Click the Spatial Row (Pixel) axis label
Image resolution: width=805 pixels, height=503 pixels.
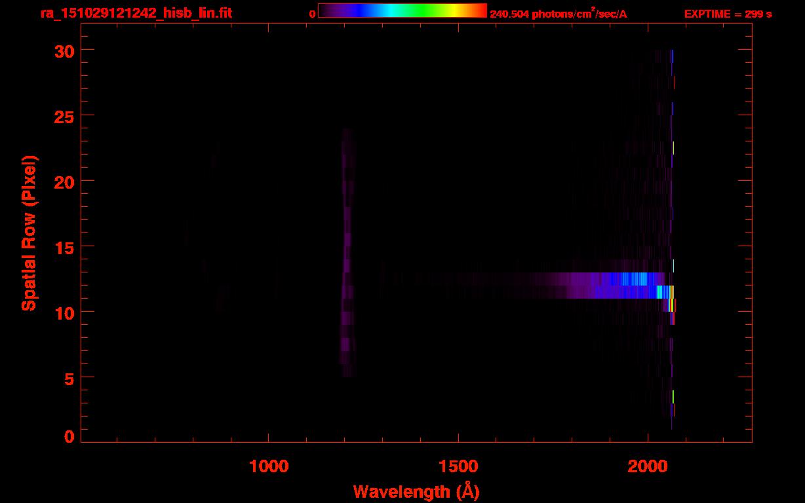29,233
